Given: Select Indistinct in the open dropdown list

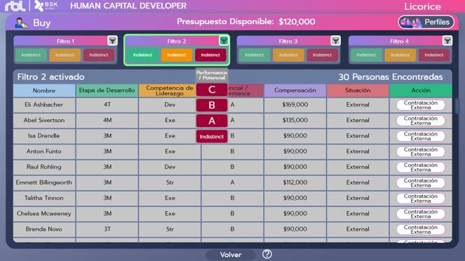Looking at the screenshot, I should [x=212, y=136].
